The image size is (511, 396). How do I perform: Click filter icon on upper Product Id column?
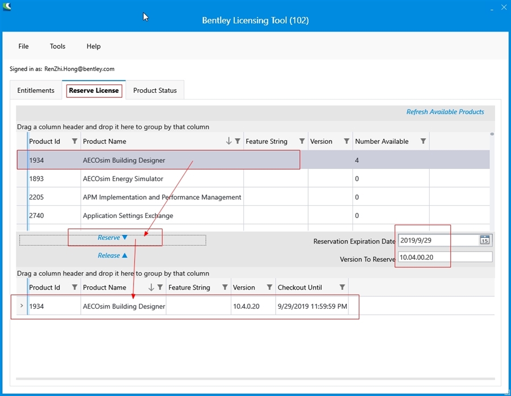click(74, 141)
